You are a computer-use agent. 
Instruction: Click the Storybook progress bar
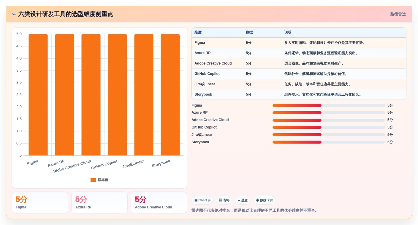point(329,142)
